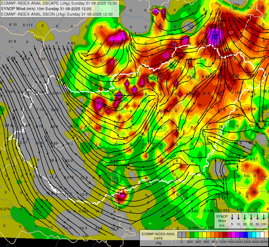
Task: Click the 1.53 value on the map
Action: coord(41,59)
